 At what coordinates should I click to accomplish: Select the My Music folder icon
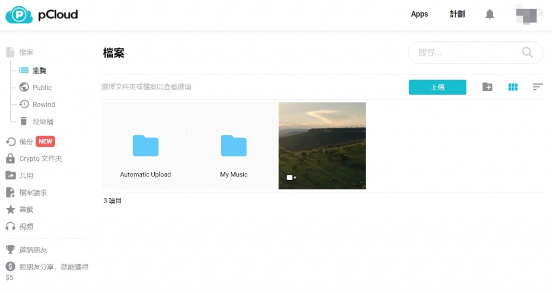234,146
